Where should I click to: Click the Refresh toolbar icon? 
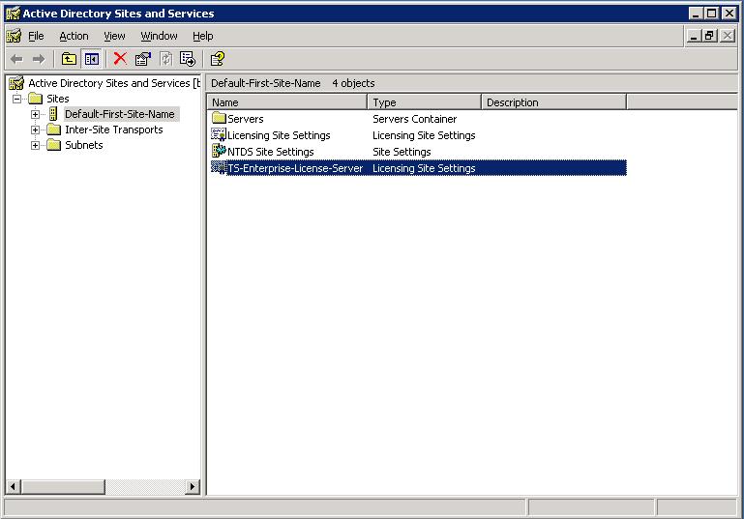coord(165,59)
